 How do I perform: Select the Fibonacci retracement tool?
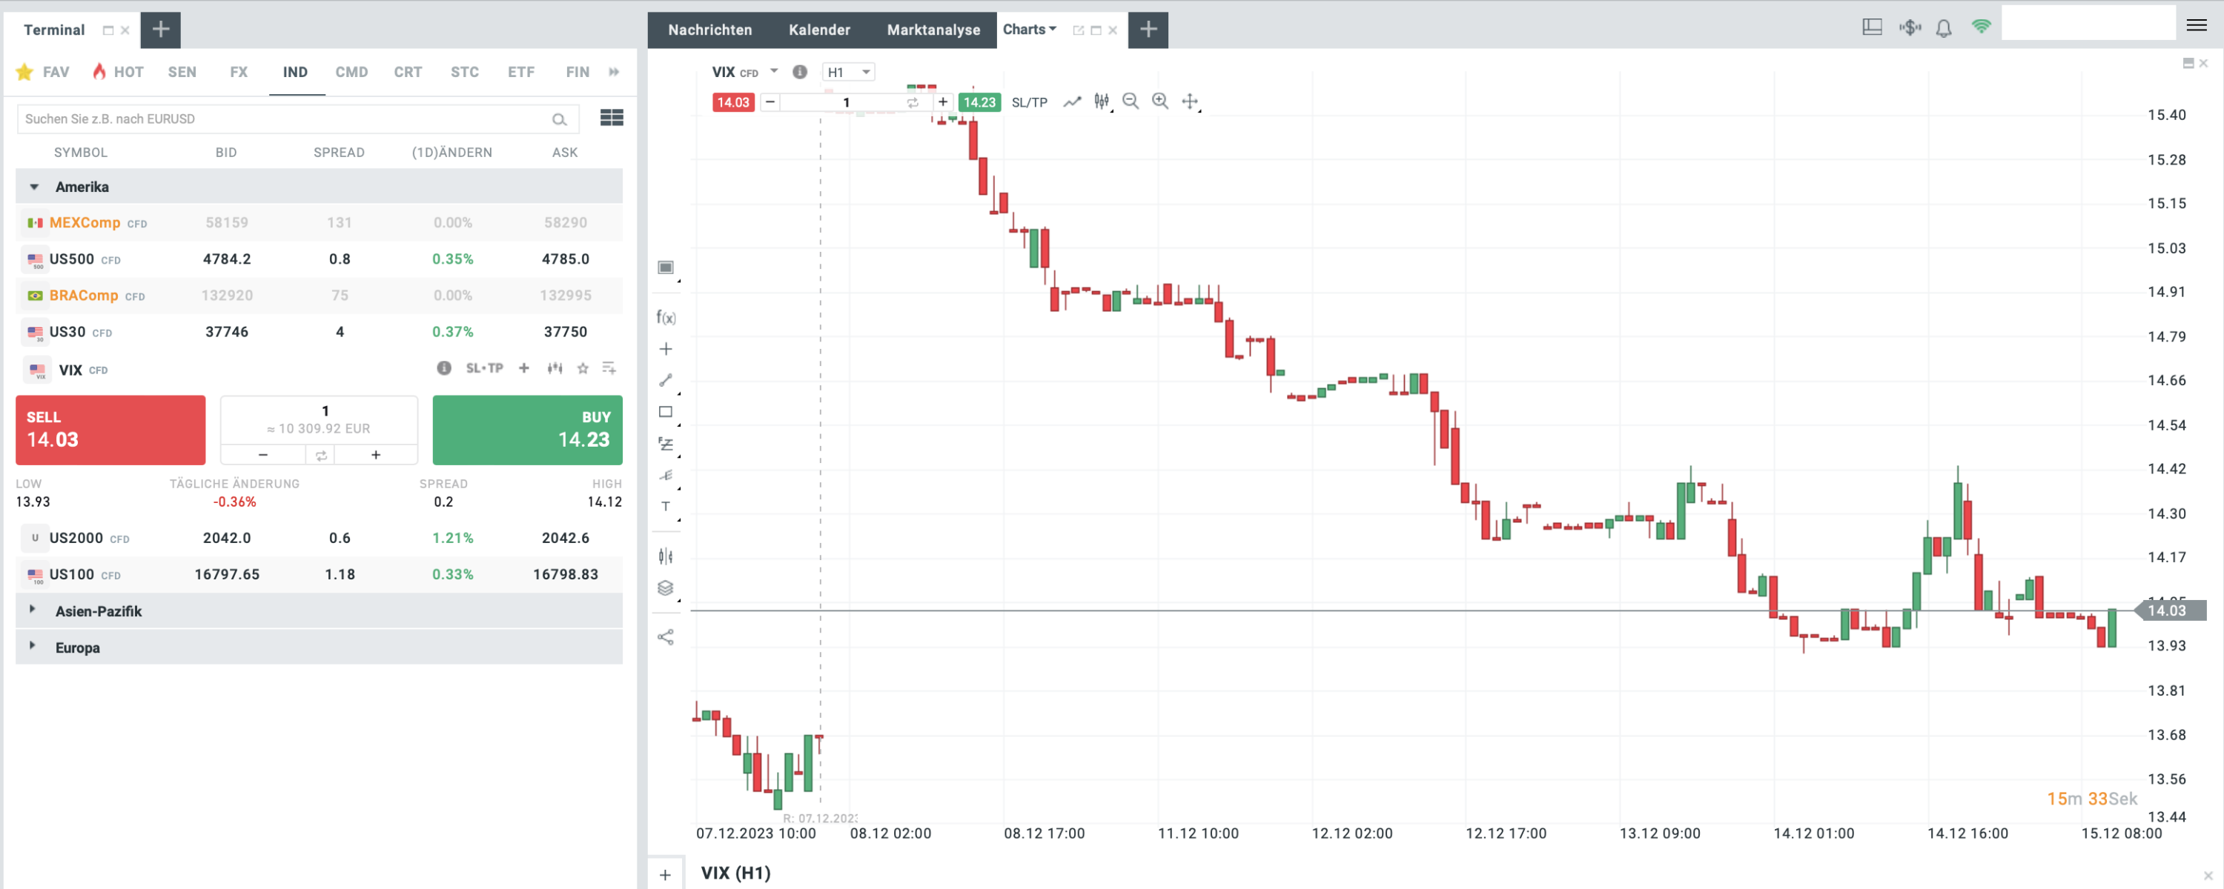(666, 444)
